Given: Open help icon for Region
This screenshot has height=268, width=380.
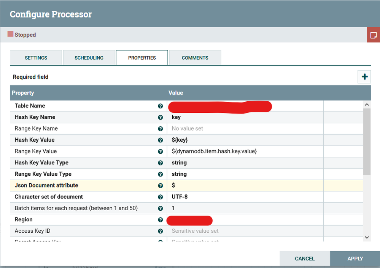Looking at the screenshot, I should click(x=160, y=220).
